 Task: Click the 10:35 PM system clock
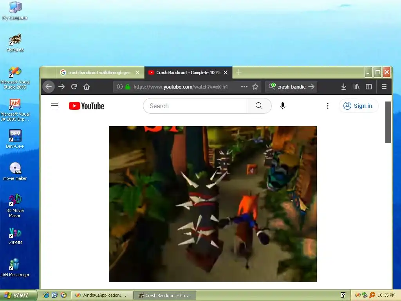click(x=387, y=296)
